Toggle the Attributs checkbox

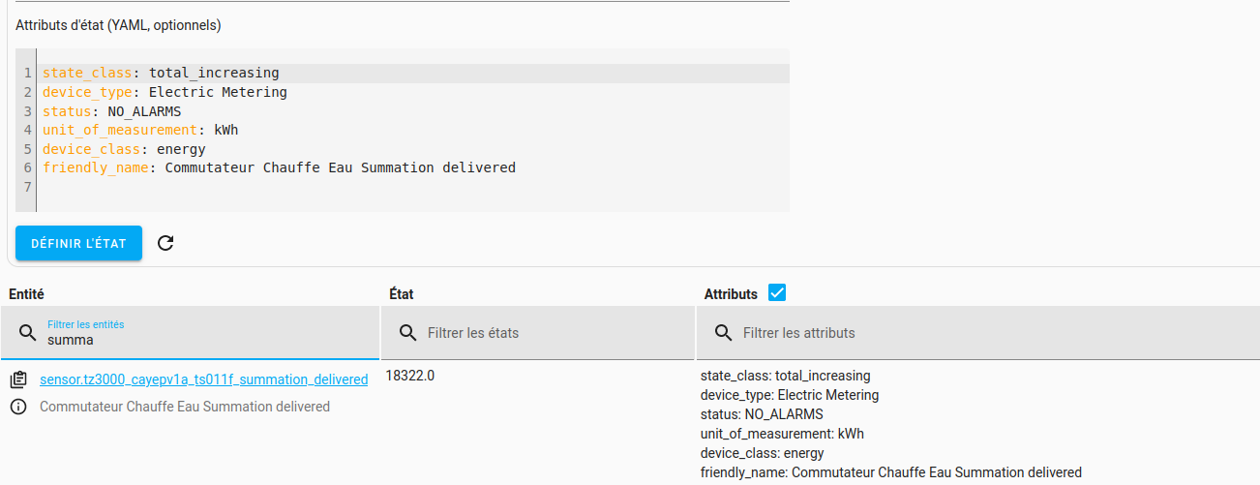click(x=777, y=292)
